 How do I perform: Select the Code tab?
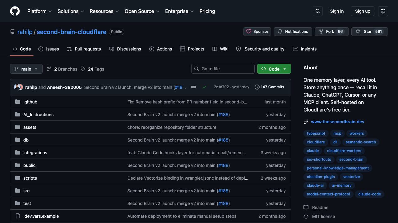pos(22,49)
